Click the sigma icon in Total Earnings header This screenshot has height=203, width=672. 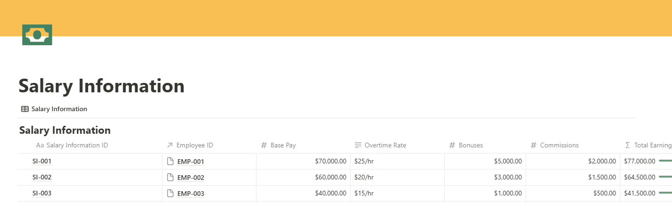(x=627, y=145)
